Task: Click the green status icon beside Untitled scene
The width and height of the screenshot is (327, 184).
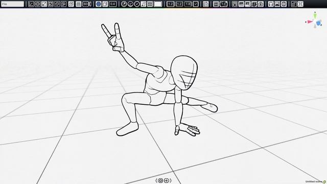Action: point(324,182)
